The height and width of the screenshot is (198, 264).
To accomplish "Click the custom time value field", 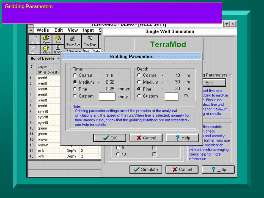I will [107, 97].
